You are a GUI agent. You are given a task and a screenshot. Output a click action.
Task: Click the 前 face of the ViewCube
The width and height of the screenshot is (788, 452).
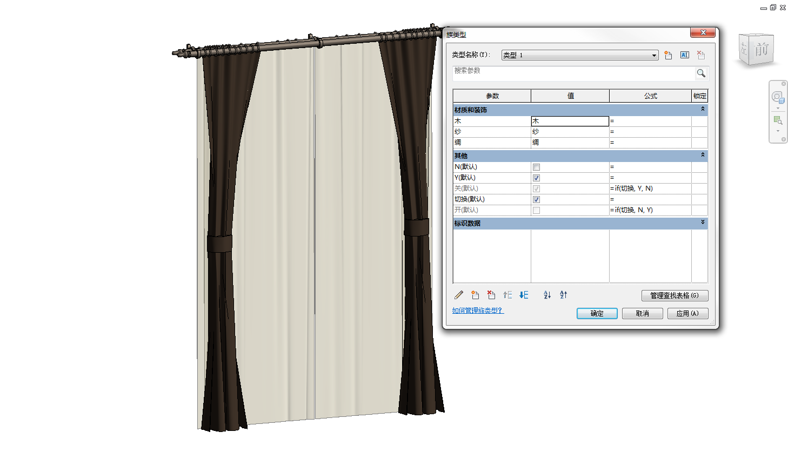pos(762,50)
